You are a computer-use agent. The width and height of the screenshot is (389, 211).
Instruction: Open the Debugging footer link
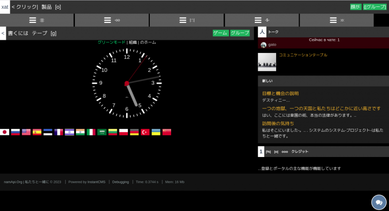(121, 182)
